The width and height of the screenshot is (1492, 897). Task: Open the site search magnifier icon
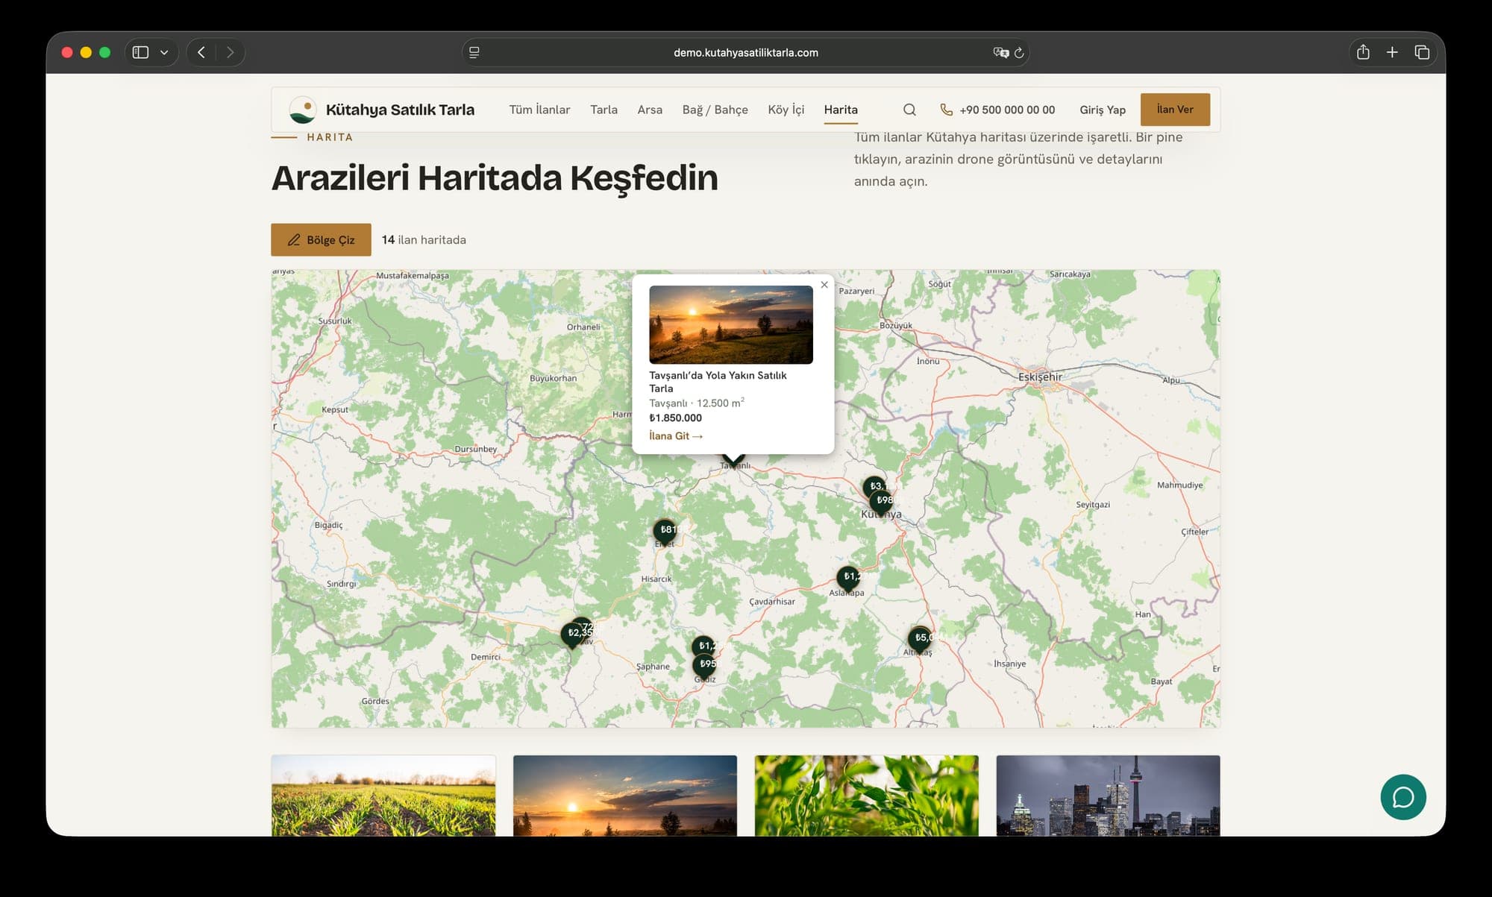(909, 110)
